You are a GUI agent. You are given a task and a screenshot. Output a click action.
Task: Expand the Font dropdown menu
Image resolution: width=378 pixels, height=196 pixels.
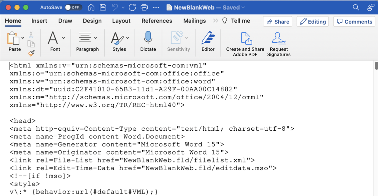[64, 38]
